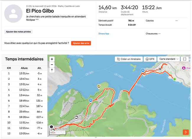Screen dimensions: 192x139
Task: Click the checkered finish flag marker
Action: (x=160, y=69)
